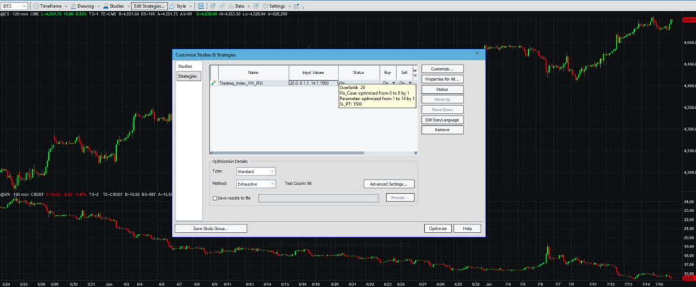Screen dimensions: 696x287
Task: Start optimization with the Optimize button
Action: (438, 229)
